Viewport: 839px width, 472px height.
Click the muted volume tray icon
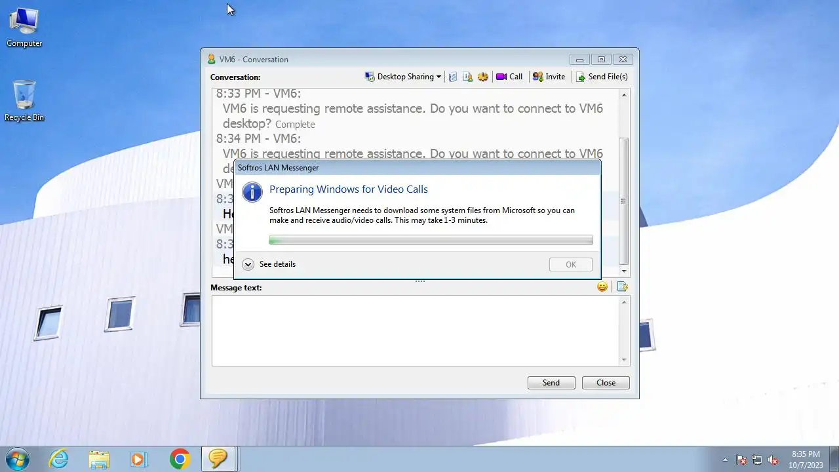tap(773, 460)
